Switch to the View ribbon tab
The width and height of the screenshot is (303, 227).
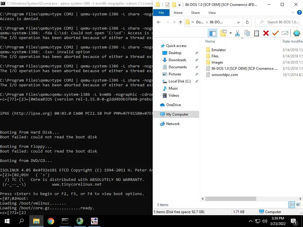click(212, 12)
